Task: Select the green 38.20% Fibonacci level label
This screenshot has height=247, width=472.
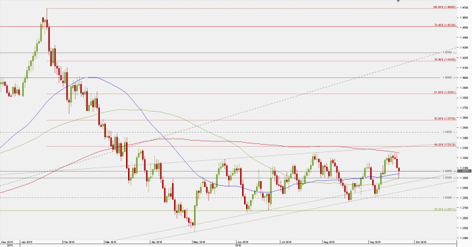Action: 445,209
